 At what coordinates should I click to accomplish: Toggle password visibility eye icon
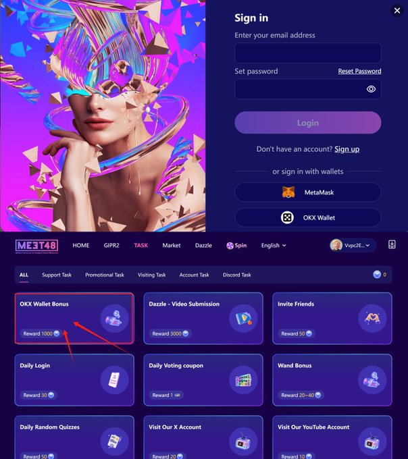[371, 89]
